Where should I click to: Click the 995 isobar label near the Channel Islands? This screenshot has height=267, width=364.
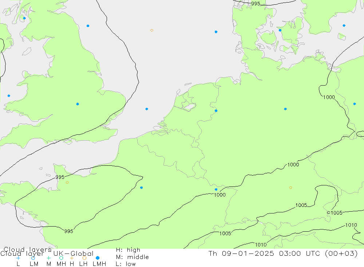[60, 177]
